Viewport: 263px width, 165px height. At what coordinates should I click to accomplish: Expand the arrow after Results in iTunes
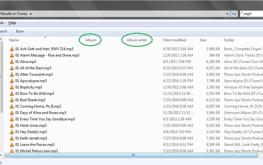tap(31, 14)
